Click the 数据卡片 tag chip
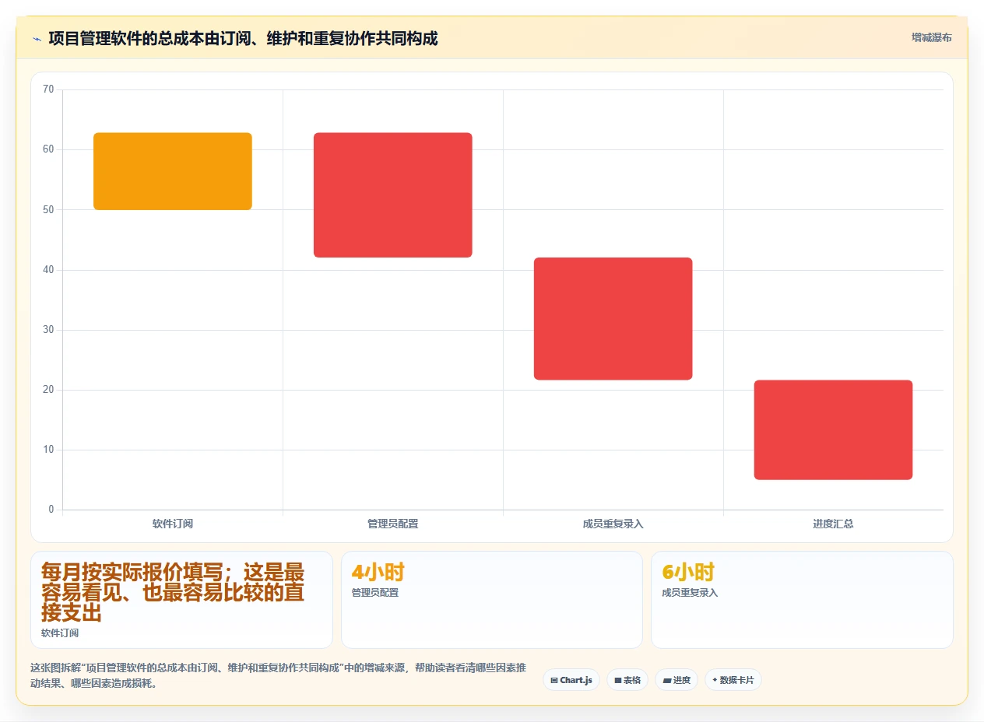The width and height of the screenshot is (984, 722). [x=733, y=680]
